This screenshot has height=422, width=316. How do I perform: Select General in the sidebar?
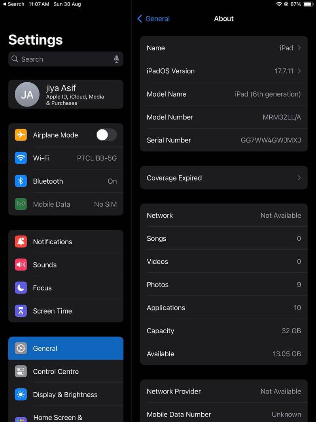click(66, 348)
